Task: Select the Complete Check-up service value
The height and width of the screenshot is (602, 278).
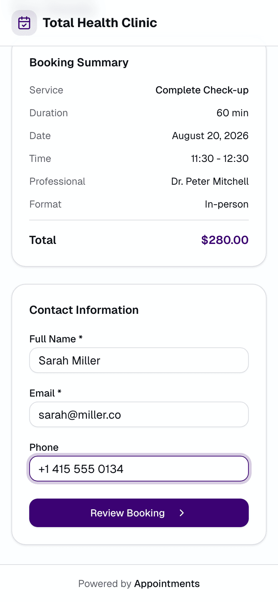Action: pyautogui.click(x=202, y=90)
